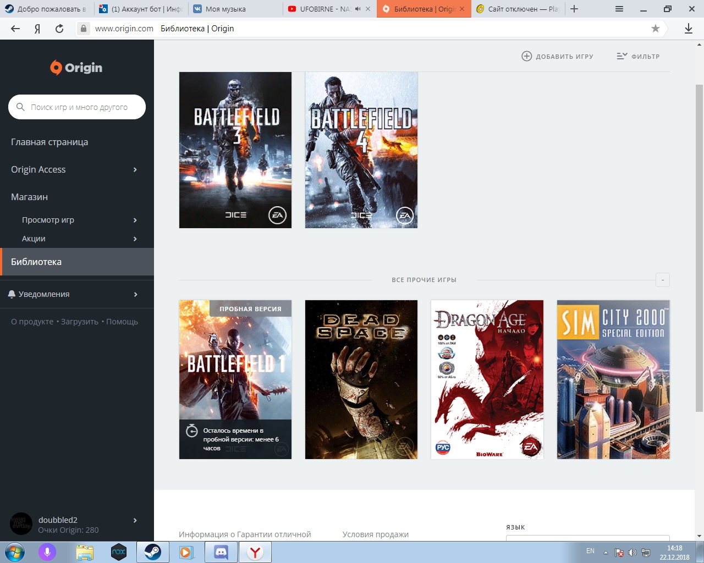Viewport: 704px width, 563px height.
Task: Expand doubbled2 account menu chevron
Action: 135,520
